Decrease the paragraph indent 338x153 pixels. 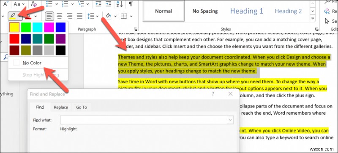(98, 4)
